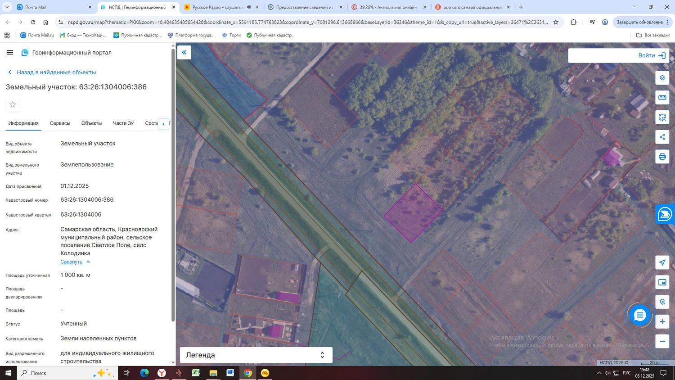Add land plot to favorites star
The image size is (675, 380).
click(x=13, y=104)
